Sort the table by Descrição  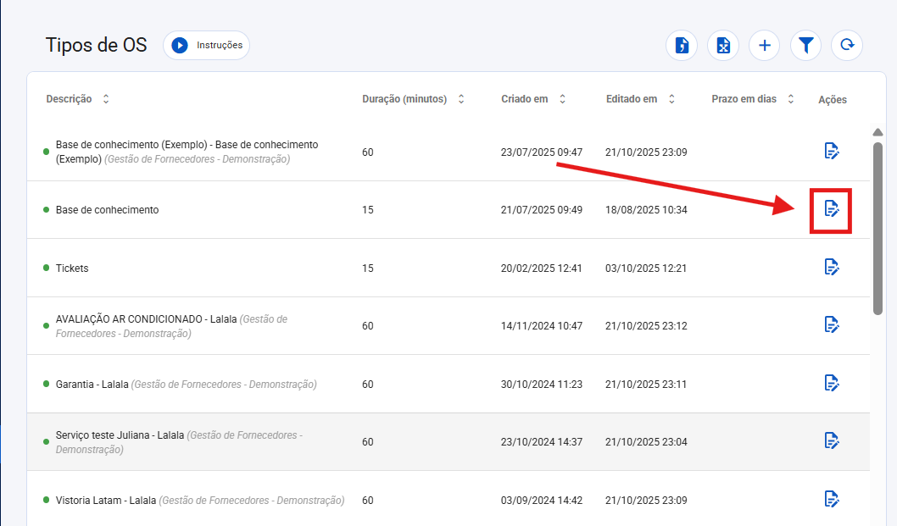pyautogui.click(x=106, y=99)
